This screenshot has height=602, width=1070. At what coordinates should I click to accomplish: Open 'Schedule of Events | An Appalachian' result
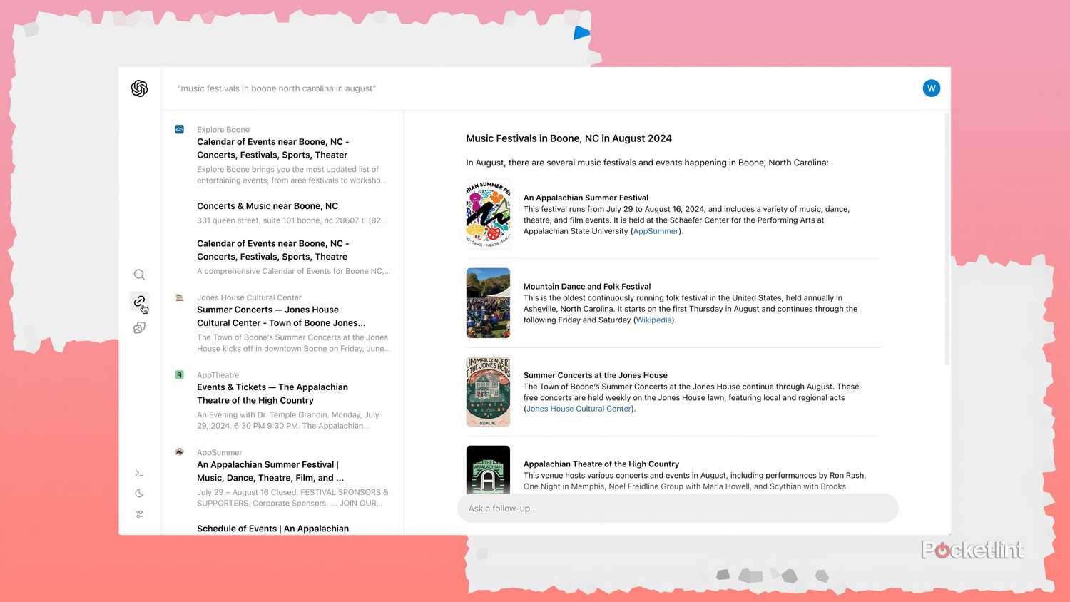point(273,529)
